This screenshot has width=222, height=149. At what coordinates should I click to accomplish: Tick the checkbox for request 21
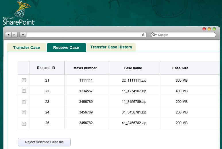24,80
